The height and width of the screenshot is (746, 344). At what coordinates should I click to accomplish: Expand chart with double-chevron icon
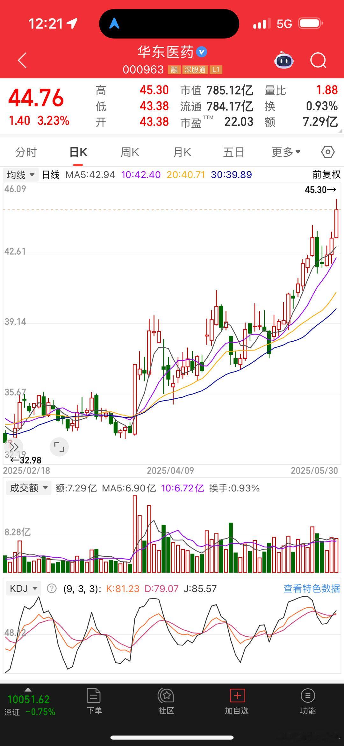14,447
